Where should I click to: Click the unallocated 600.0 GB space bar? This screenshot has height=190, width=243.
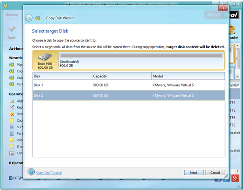(x=141, y=56)
